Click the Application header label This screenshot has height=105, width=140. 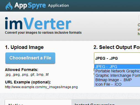(x=58, y=6)
